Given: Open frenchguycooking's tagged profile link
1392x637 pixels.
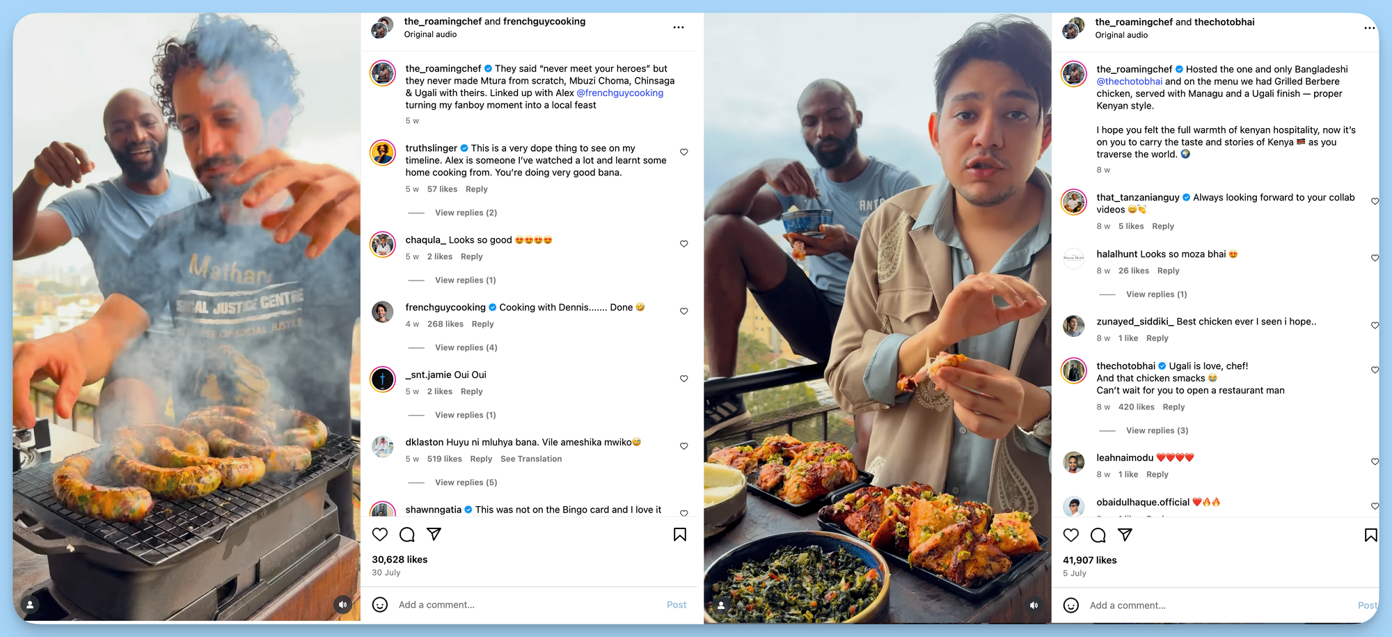Looking at the screenshot, I should [x=618, y=93].
